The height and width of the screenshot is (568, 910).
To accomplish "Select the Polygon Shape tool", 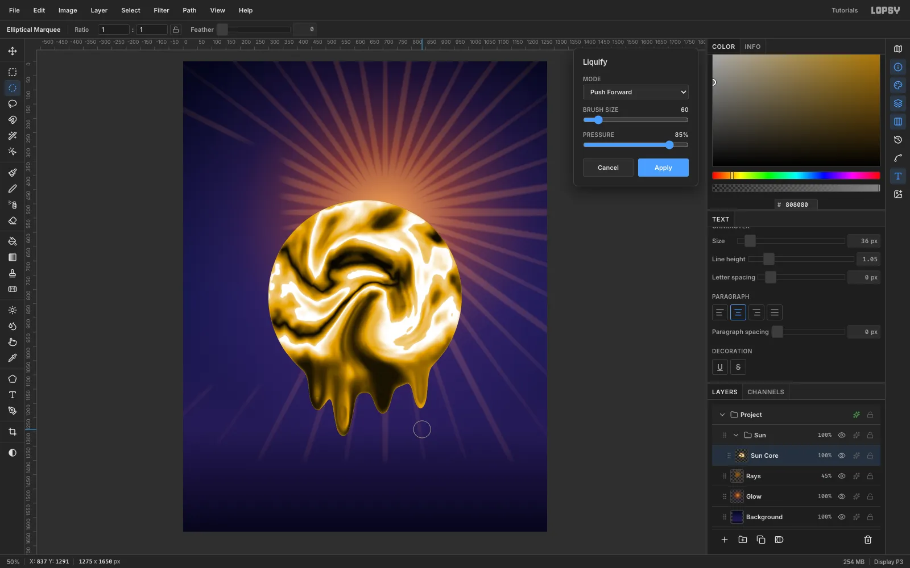I will 13,379.
